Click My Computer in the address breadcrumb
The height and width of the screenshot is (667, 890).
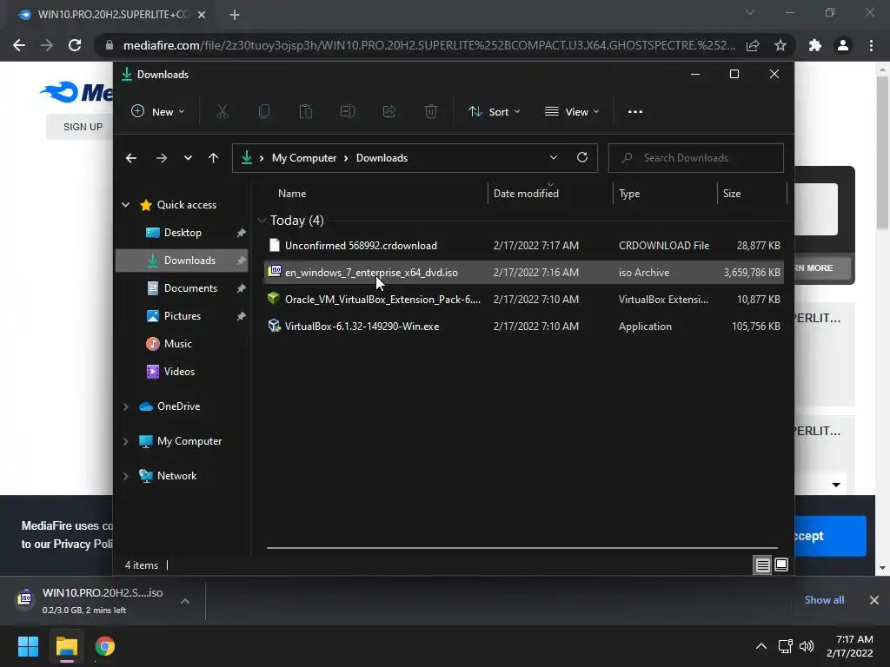(x=303, y=158)
